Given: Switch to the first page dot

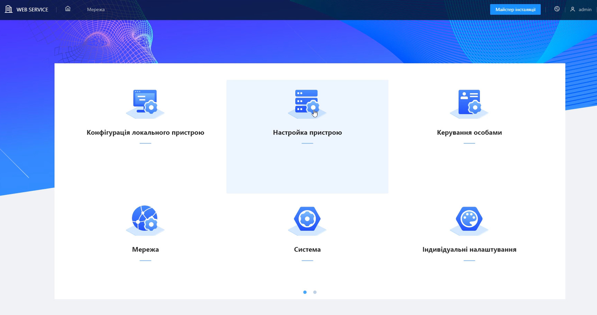Looking at the screenshot, I should tap(305, 292).
